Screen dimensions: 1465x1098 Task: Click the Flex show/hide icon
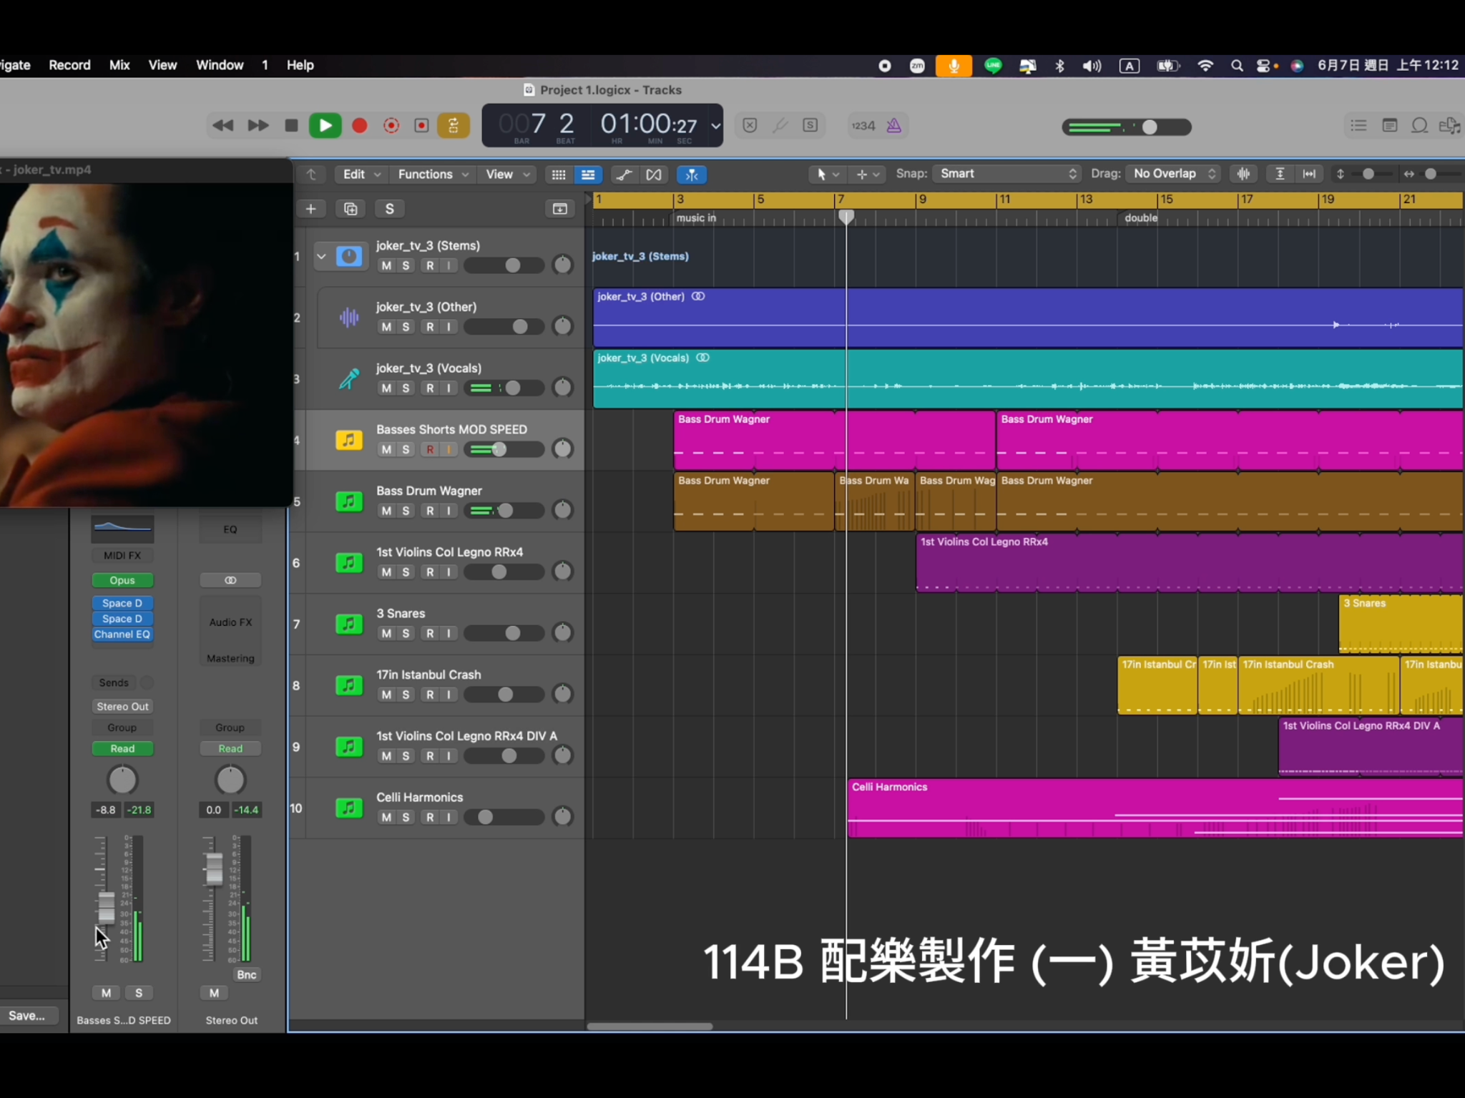654,175
